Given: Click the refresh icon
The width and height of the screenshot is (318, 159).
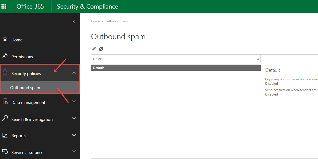Looking at the screenshot, I should click(x=101, y=49).
